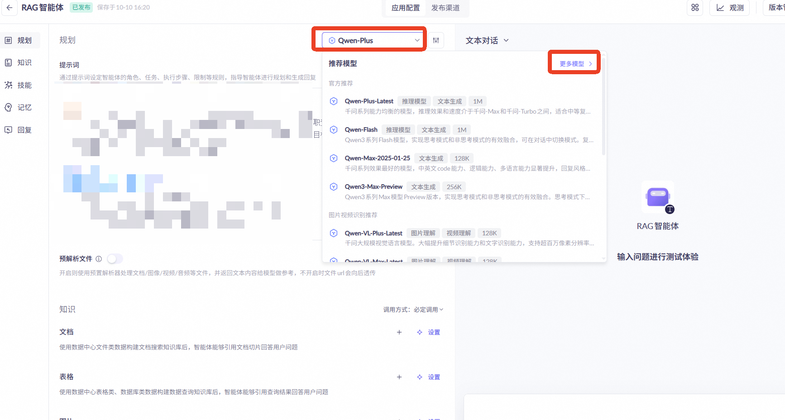Screen dimensions: 785x420
Task: Click the model dropdown list scrollbar
Action: point(603,106)
